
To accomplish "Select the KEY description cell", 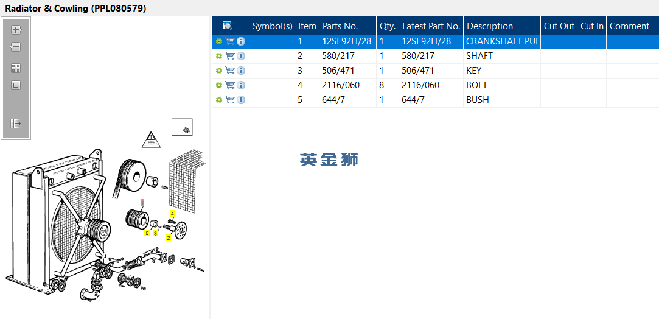I will point(502,71).
